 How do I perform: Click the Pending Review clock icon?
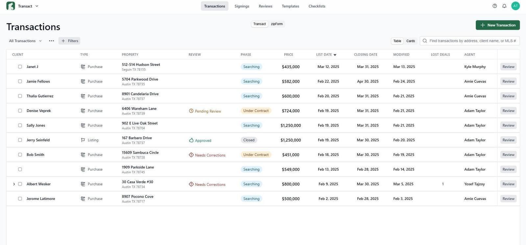(191, 111)
